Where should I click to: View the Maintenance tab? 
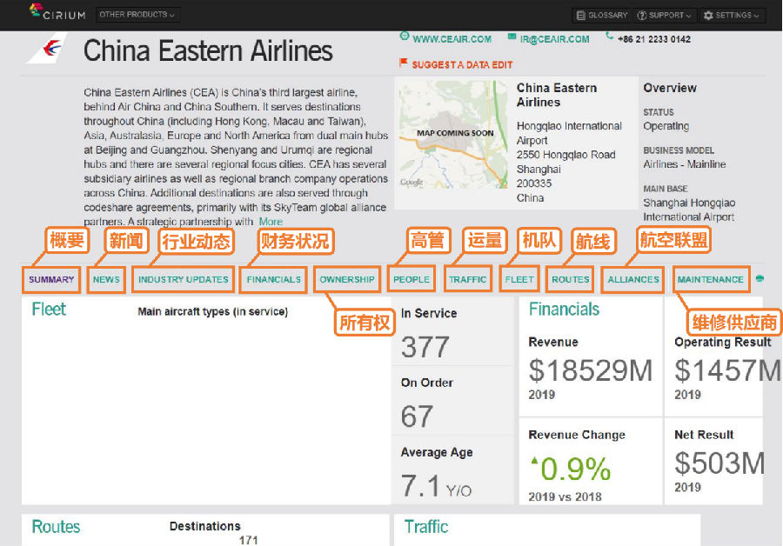pos(711,279)
